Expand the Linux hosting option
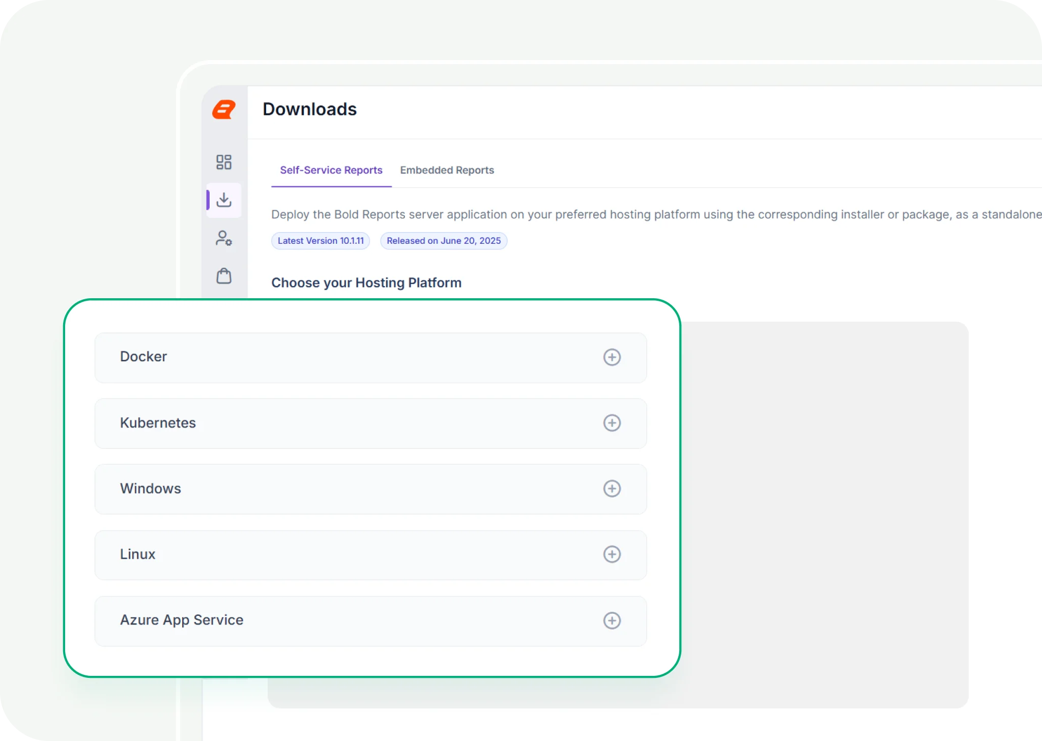Screen dimensions: 1042x741 point(612,555)
